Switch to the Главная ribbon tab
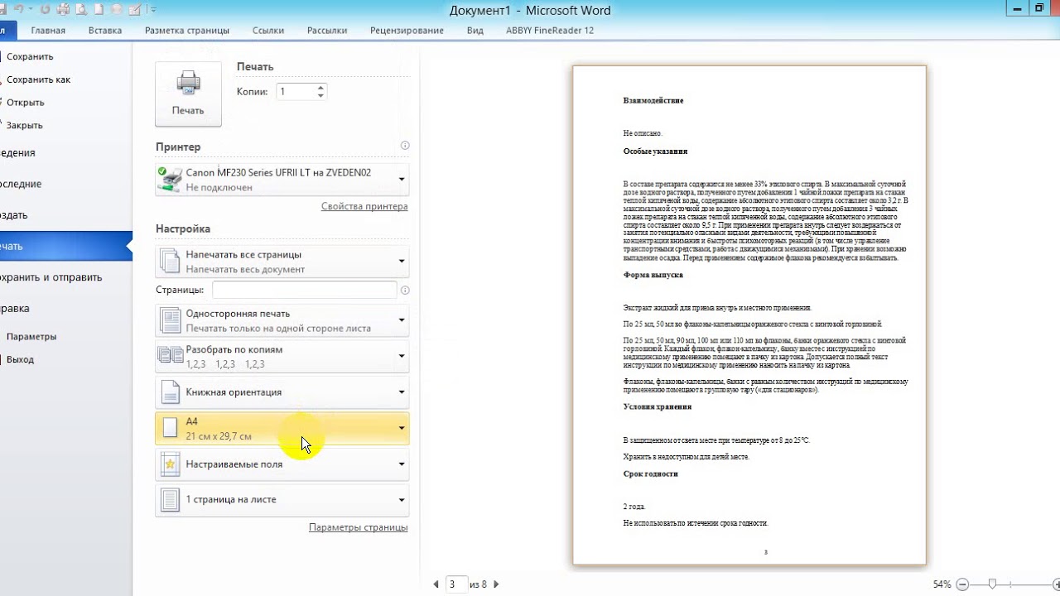 click(48, 31)
